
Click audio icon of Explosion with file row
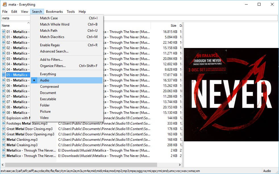coord(4,118)
